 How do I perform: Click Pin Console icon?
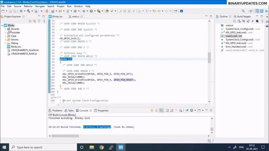[187, 111]
